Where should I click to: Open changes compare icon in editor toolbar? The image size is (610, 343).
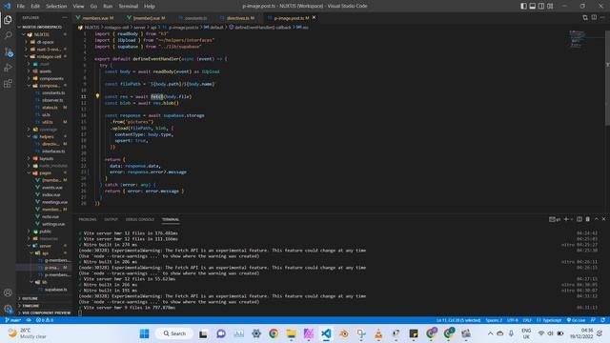(x=585, y=17)
